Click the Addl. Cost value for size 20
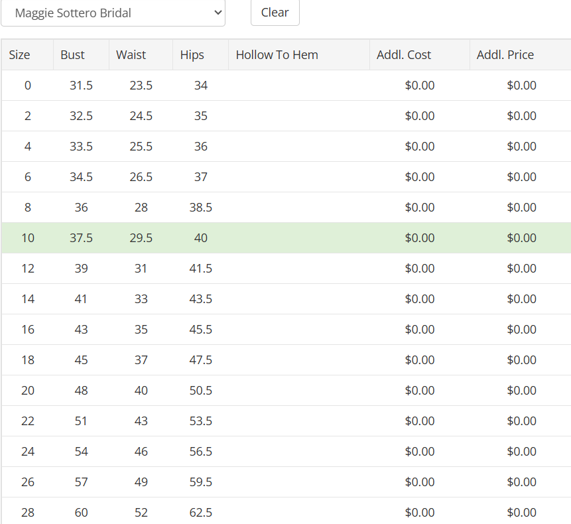Image resolution: width=571 pixels, height=524 pixels. [x=420, y=391]
